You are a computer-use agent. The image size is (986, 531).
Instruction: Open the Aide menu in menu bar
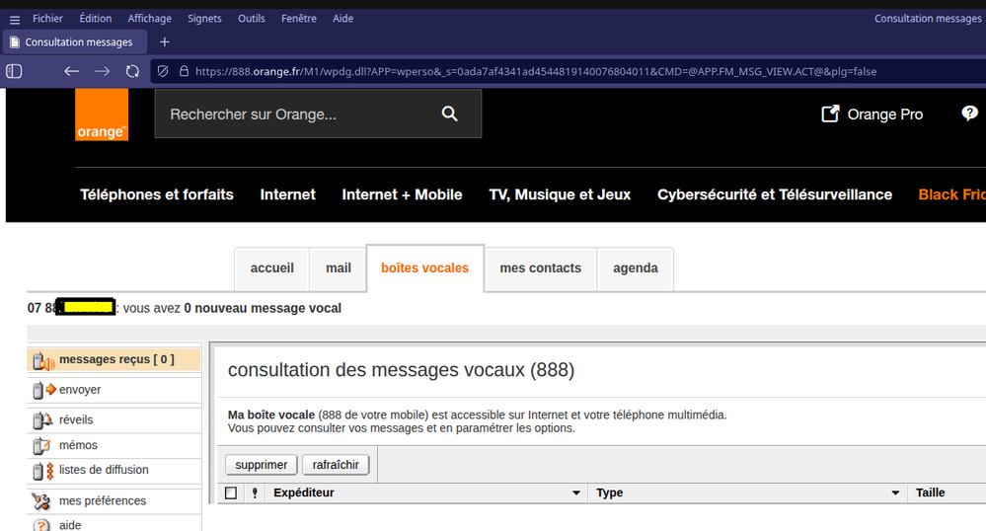342,19
